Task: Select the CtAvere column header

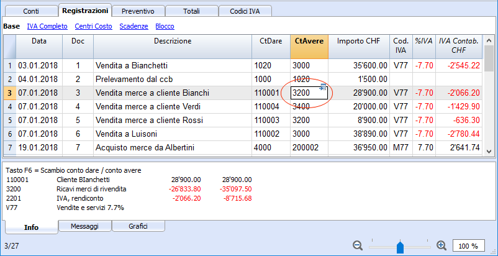Action: tap(309, 41)
